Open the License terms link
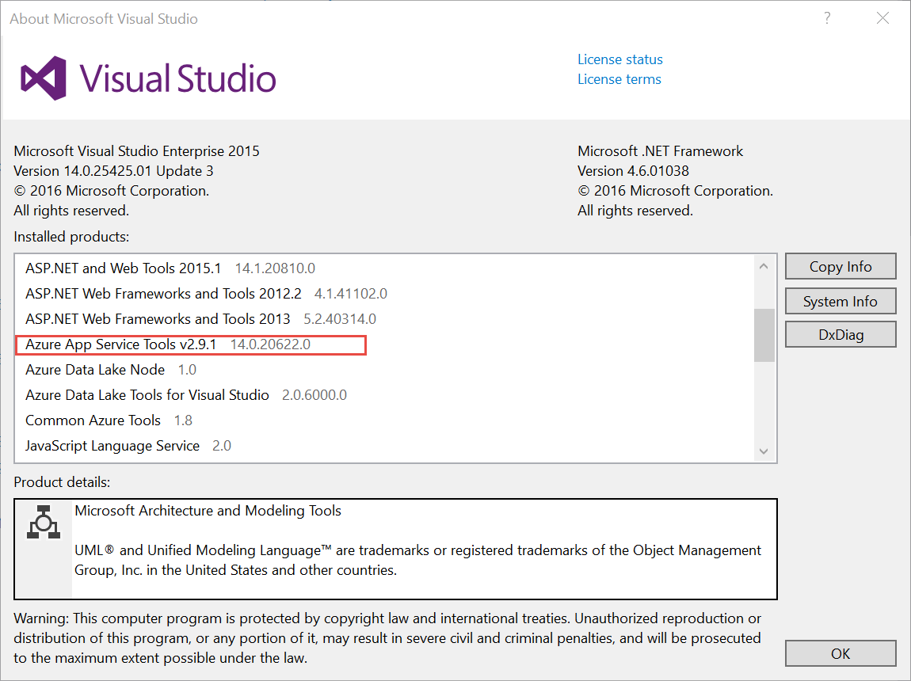Viewport: 911px width, 681px height. pyautogui.click(x=619, y=79)
